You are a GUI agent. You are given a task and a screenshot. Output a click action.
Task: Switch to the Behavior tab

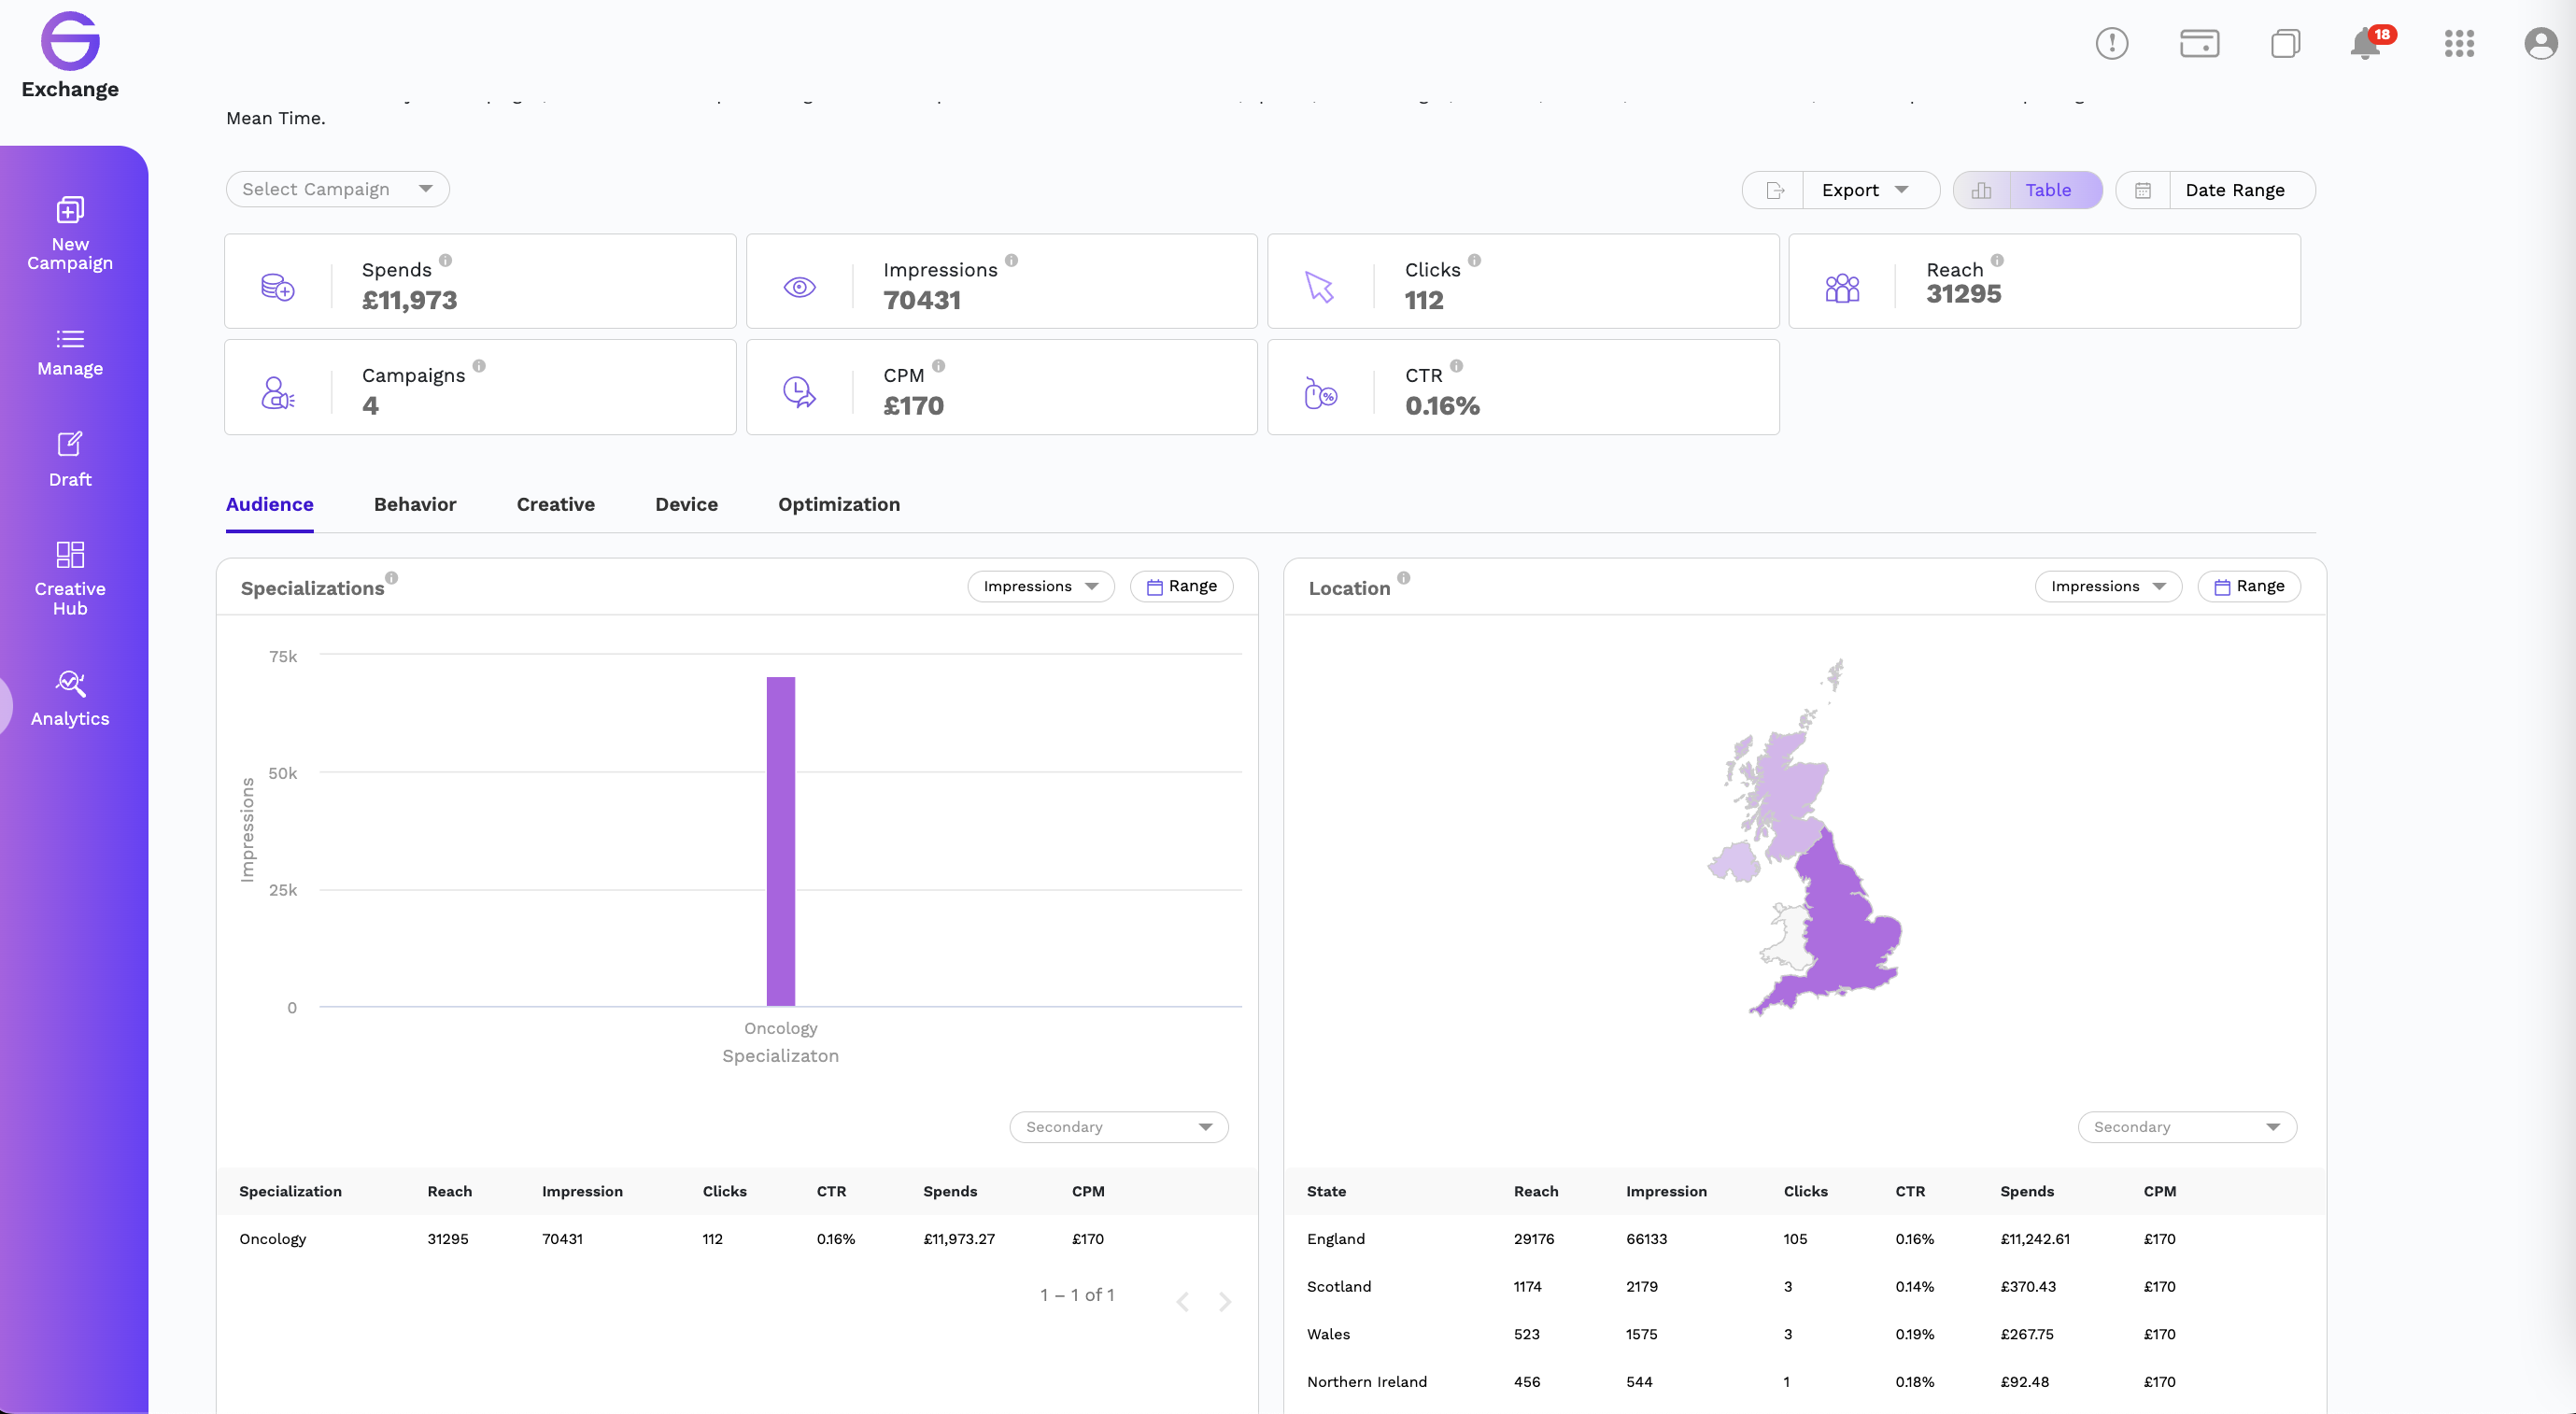coord(414,505)
